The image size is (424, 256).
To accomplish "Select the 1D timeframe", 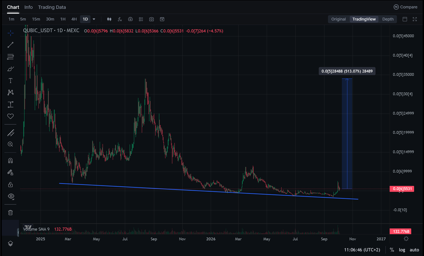I will click(x=85, y=19).
